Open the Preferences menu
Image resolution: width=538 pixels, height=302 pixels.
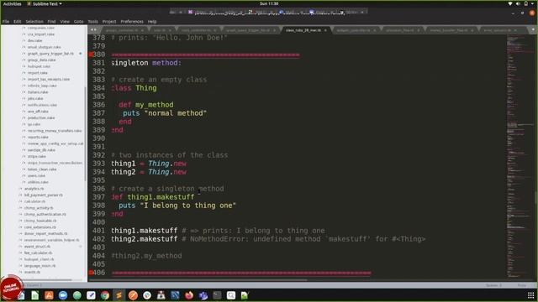pyautogui.click(x=132, y=21)
